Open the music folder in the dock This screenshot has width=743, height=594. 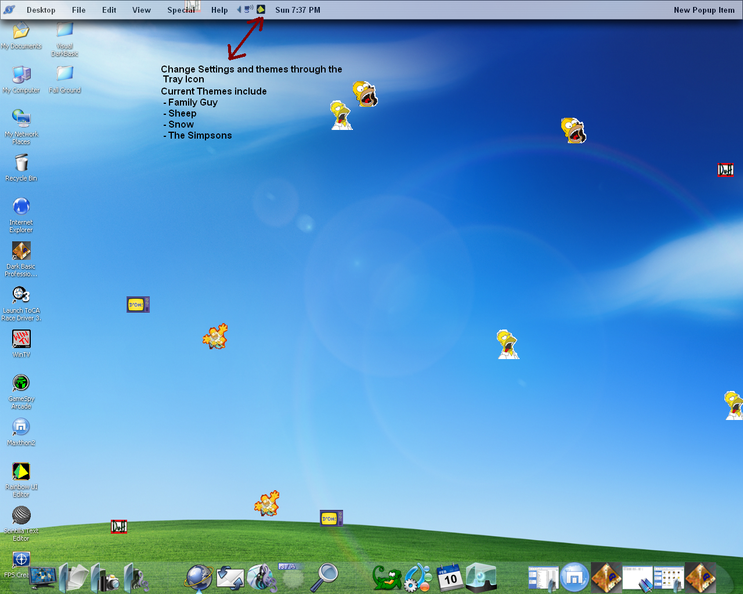point(136,578)
